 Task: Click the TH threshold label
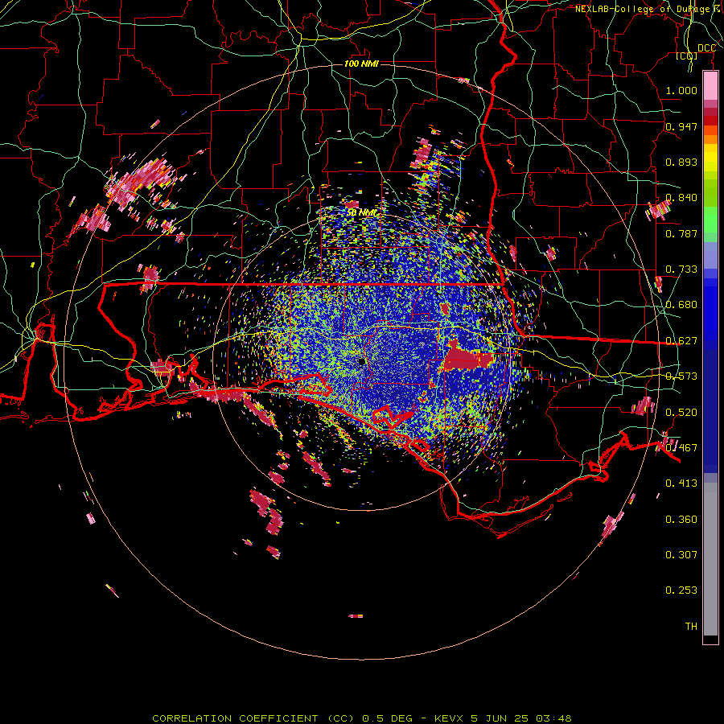[691, 627]
